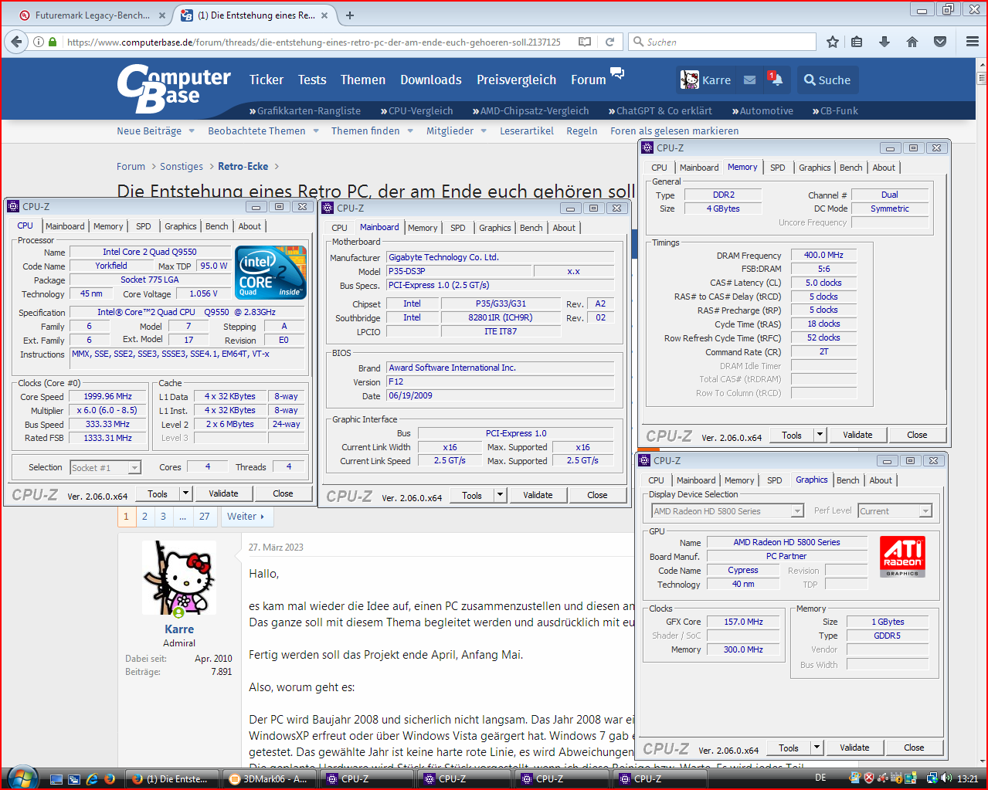Go to next page with Weiter
988x790 pixels.
pyautogui.click(x=246, y=517)
